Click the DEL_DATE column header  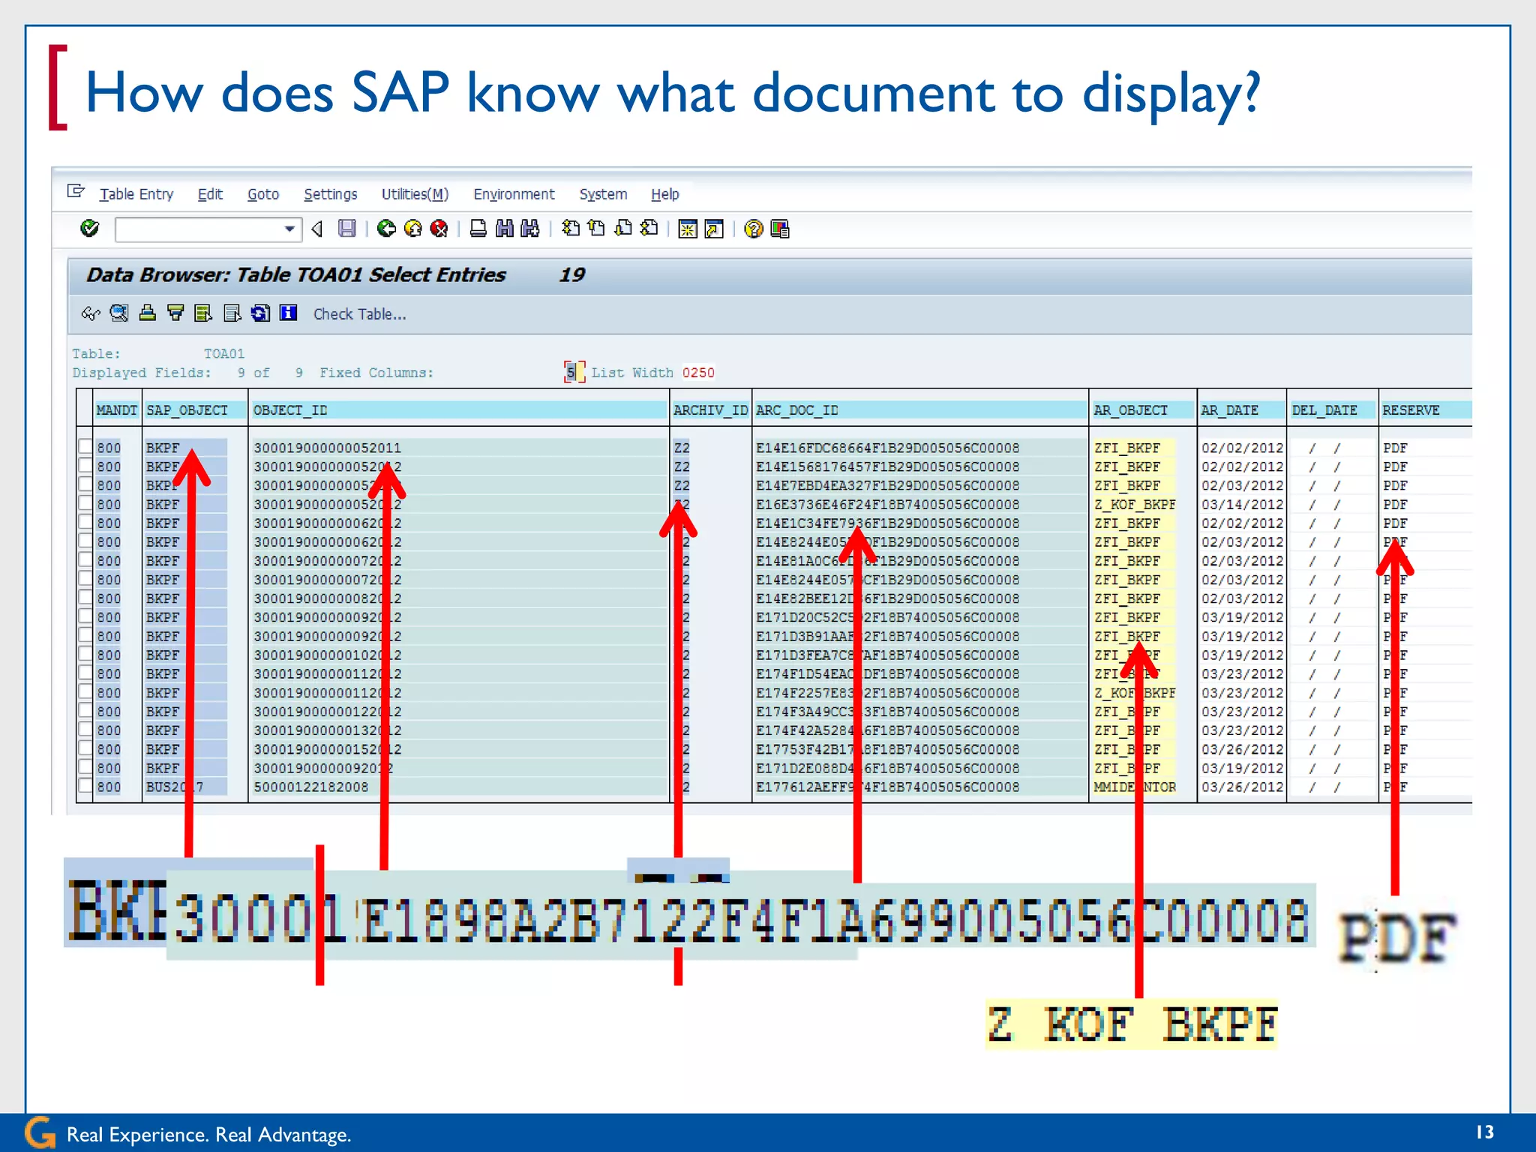click(1332, 410)
